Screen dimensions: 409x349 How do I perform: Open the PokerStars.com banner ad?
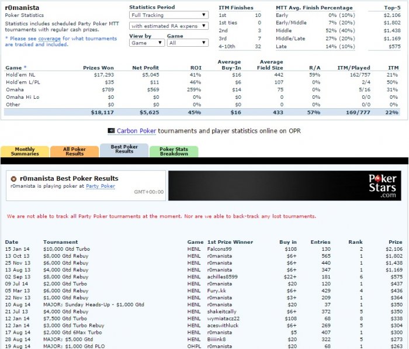tap(285, 185)
